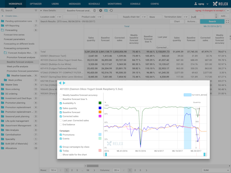Uncheck Sales quantity series
Screen dimensions: 231x173
61,108
